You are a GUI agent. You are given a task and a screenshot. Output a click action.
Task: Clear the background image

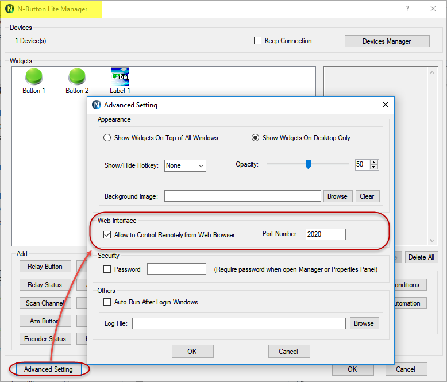pos(368,196)
